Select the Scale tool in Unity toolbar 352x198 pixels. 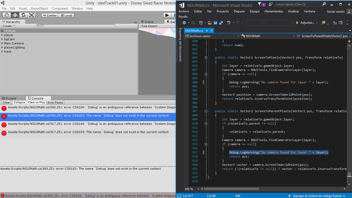coord(32,15)
